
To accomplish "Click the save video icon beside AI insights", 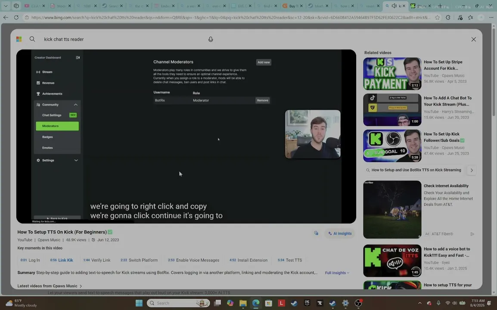I will click(x=316, y=233).
